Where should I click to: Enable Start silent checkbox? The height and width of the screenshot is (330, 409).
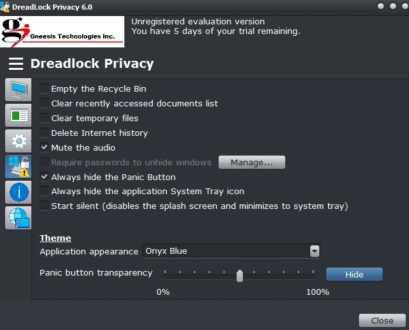44,206
